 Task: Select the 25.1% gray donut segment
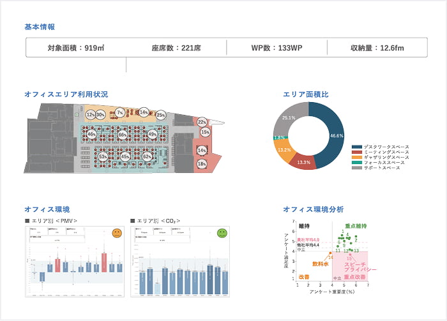pos(289,119)
